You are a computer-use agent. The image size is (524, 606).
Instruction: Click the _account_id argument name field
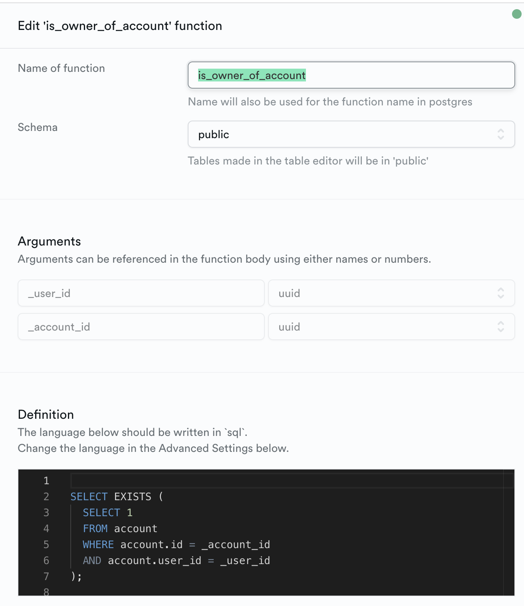(141, 327)
